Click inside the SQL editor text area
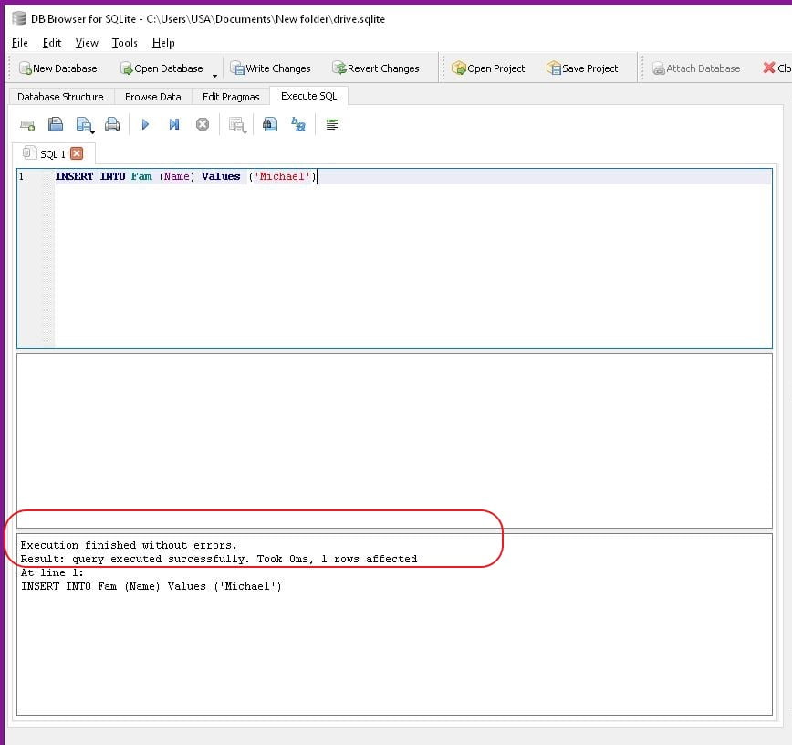This screenshot has width=792, height=745. pos(411,265)
